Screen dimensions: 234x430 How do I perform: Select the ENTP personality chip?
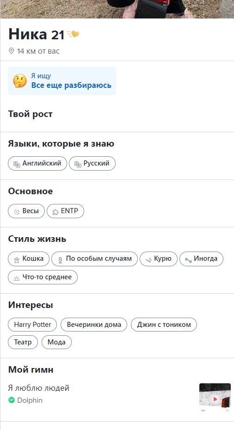65,211
